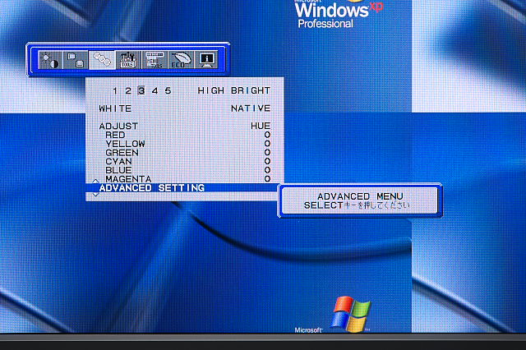Change the ADJUST HUE mode value
Image resolution: width=526 pixels, height=350 pixels.
coord(260,126)
